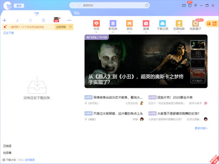This screenshot has width=219, height=164.
Task: Click 立即领取 in the yellow promo banner
Action: click(x=61, y=27)
